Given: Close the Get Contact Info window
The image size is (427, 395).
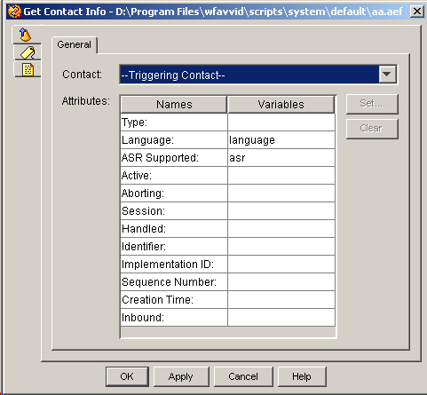Looking at the screenshot, I should 417,12.
